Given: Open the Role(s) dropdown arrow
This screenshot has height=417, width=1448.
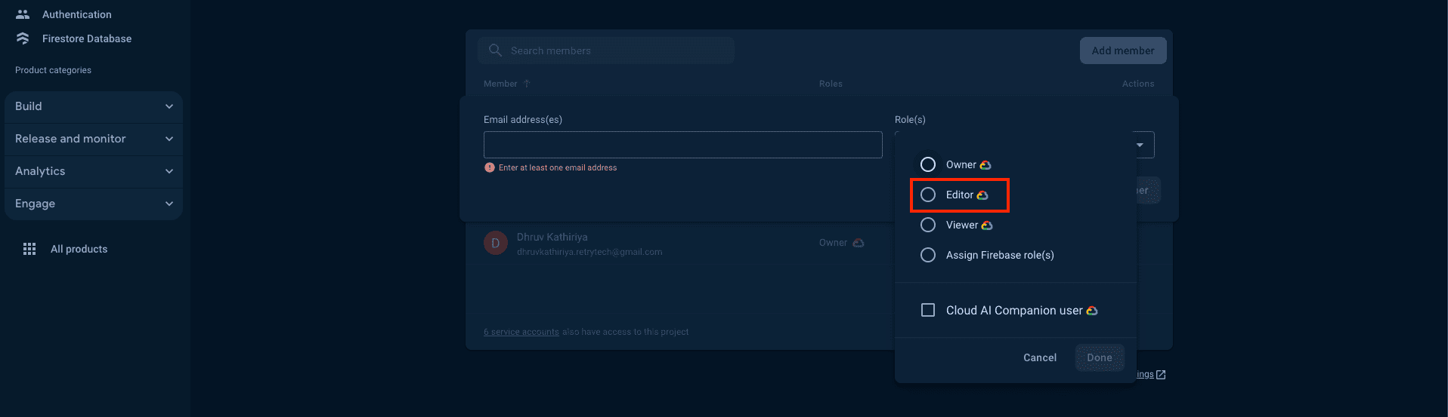Looking at the screenshot, I should [1140, 145].
